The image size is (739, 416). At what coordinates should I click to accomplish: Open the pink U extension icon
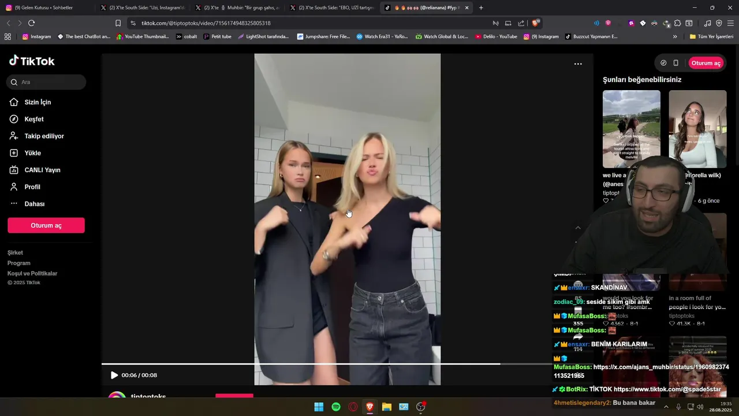click(x=608, y=23)
